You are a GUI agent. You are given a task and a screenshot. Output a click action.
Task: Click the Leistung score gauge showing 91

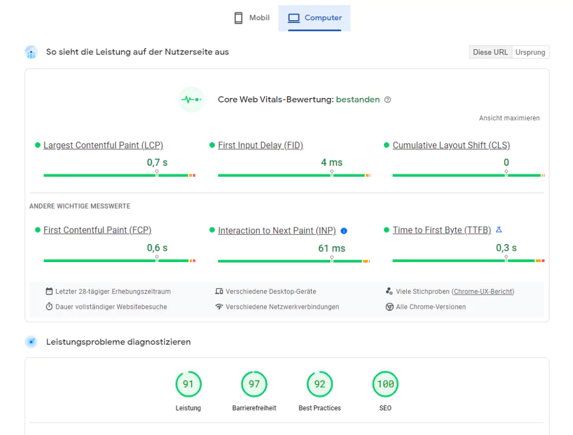(x=188, y=384)
